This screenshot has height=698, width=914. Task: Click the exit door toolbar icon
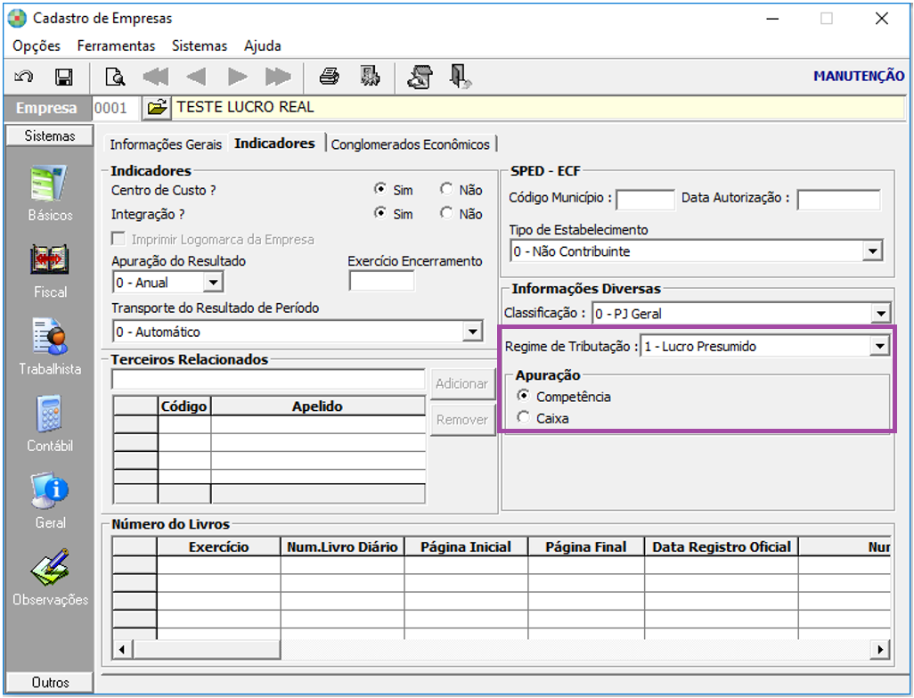pos(461,77)
